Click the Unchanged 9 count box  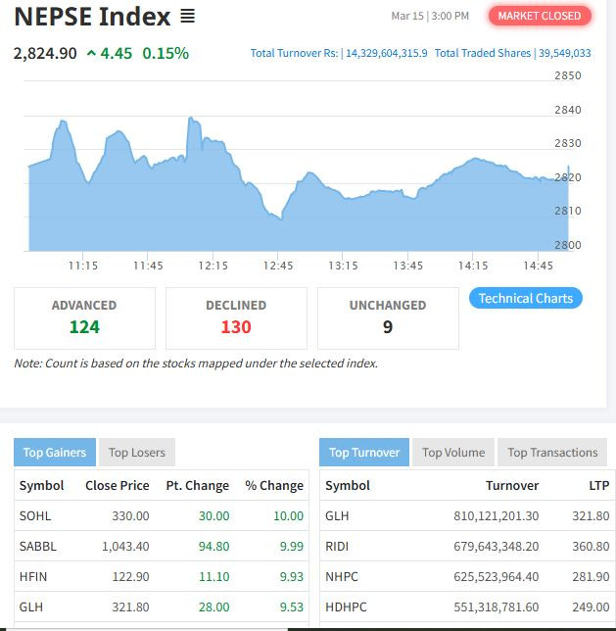click(388, 317)
